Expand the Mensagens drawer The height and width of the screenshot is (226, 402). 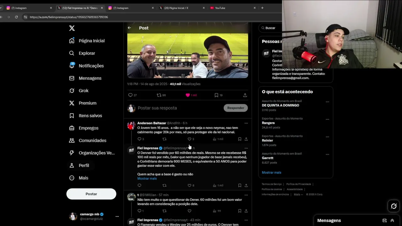click(392, 221)
